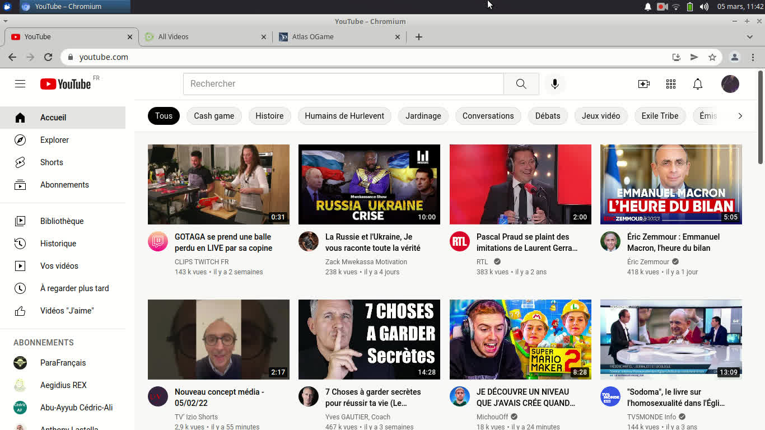
Task: Click the Rechercher search field
Action: click(x=343, y=84)
